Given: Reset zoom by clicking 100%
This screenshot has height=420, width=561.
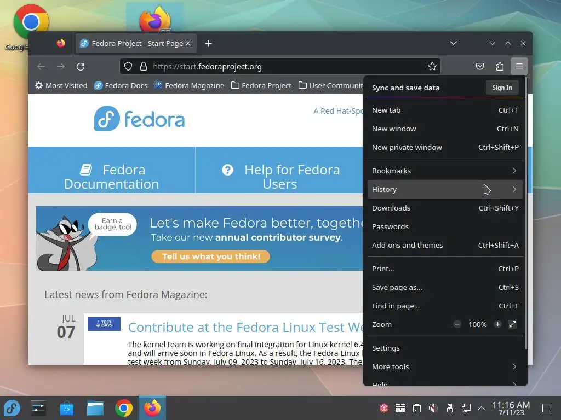Looking at the screenshot, I should pos(477,324).
